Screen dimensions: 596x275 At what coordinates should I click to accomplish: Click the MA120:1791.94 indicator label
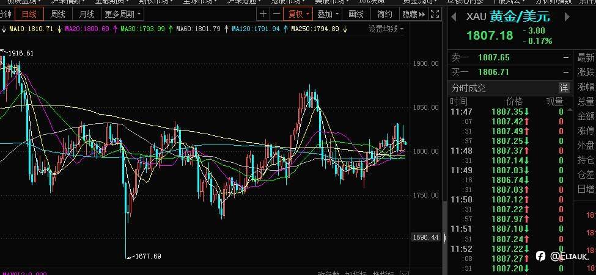pyautogui.click(x=256, y=29)
